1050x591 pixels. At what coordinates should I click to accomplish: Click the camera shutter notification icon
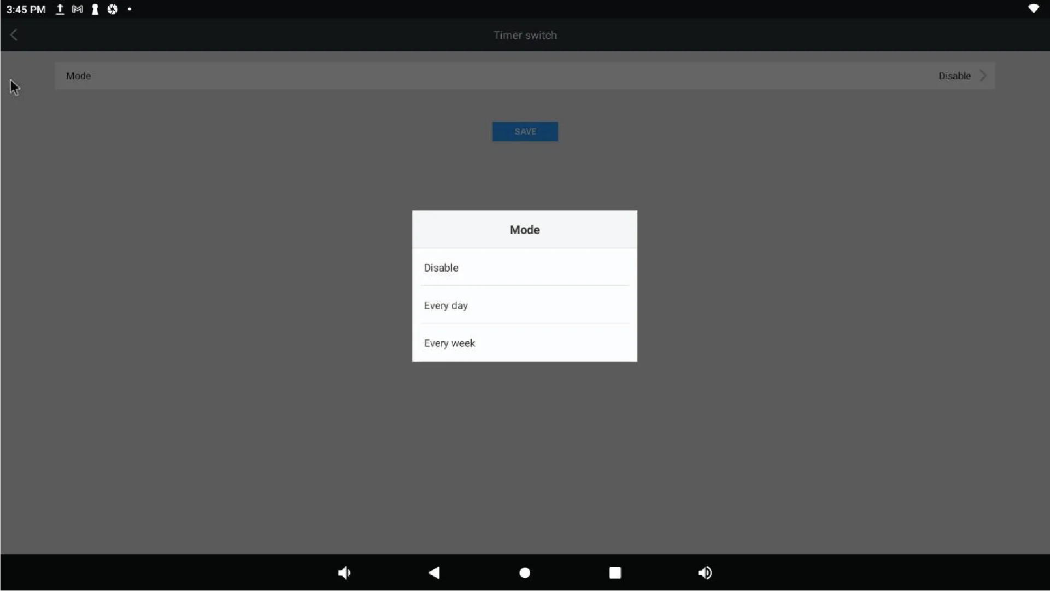(x=113, y=9)
